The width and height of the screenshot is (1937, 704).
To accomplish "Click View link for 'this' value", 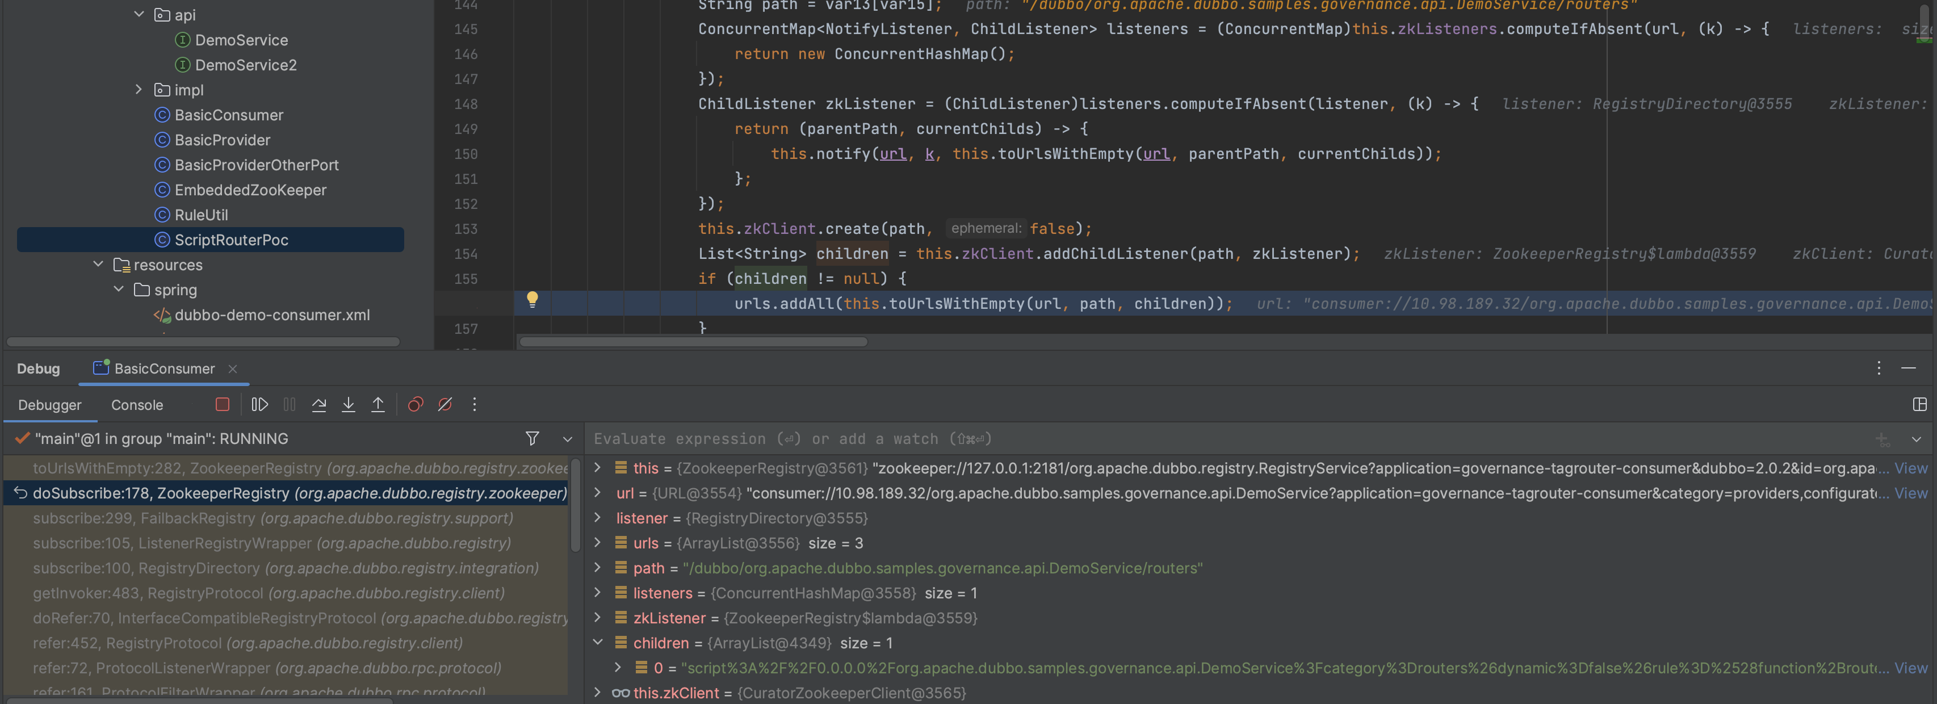I will pyautogui.click(x=1911, y=468).
